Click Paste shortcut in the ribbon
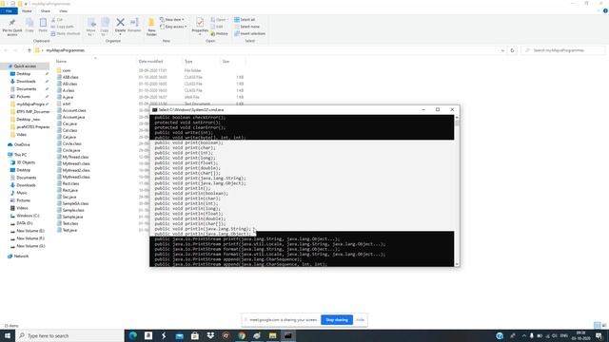 coord(66,33)
